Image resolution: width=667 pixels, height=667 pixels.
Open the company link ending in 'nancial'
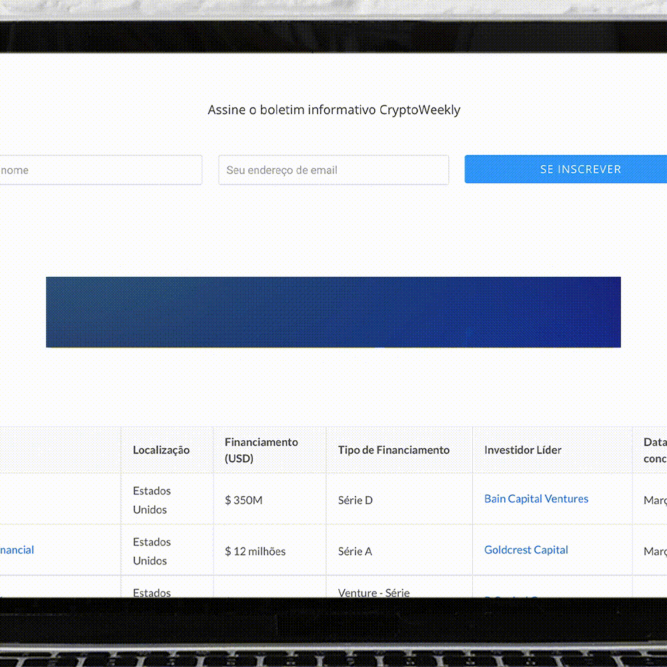(17, 550)
